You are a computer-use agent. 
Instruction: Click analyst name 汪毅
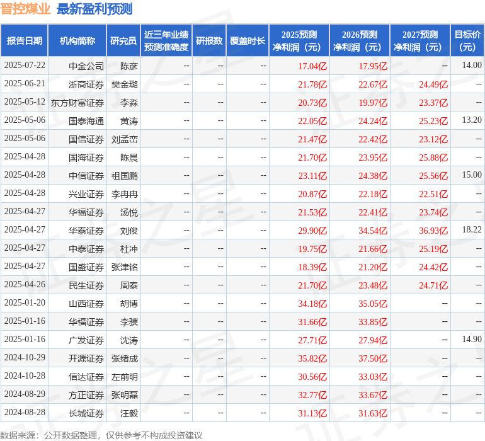pos(129,413)
